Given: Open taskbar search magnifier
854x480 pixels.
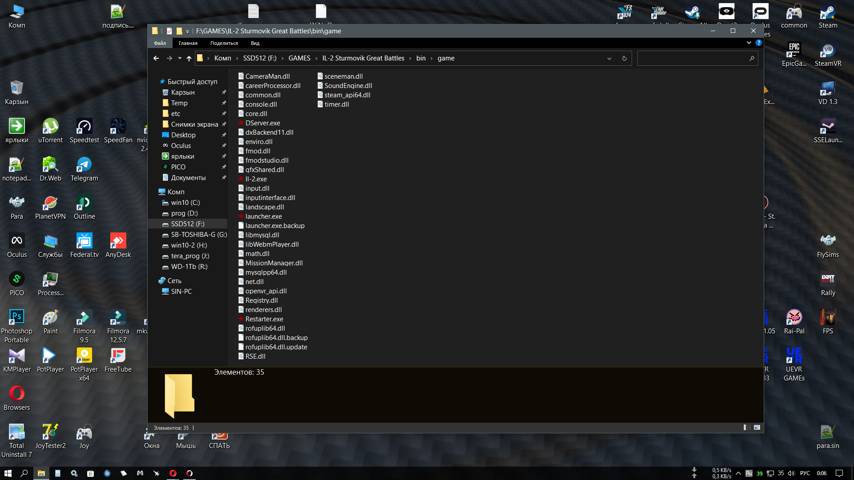Looking at the screenshot, I should (24, 473).
